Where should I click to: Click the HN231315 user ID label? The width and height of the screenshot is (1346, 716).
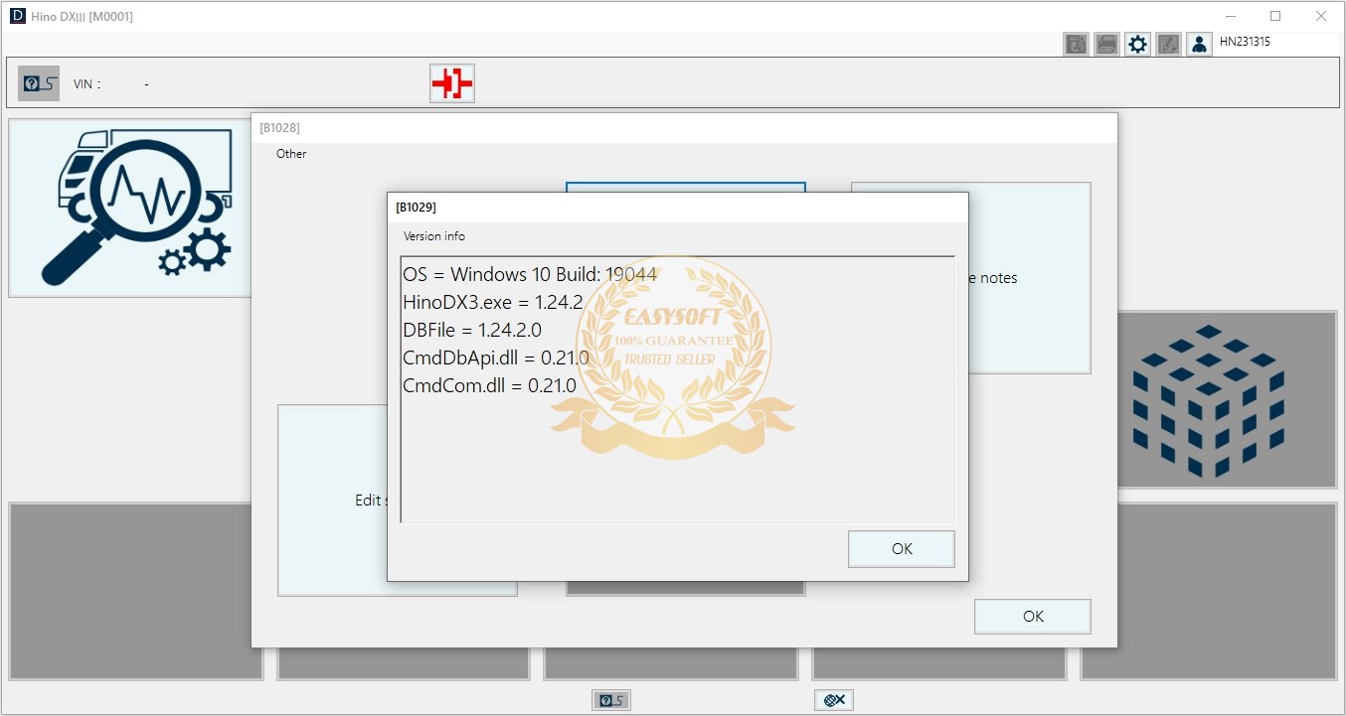(x=1245, y=42)
